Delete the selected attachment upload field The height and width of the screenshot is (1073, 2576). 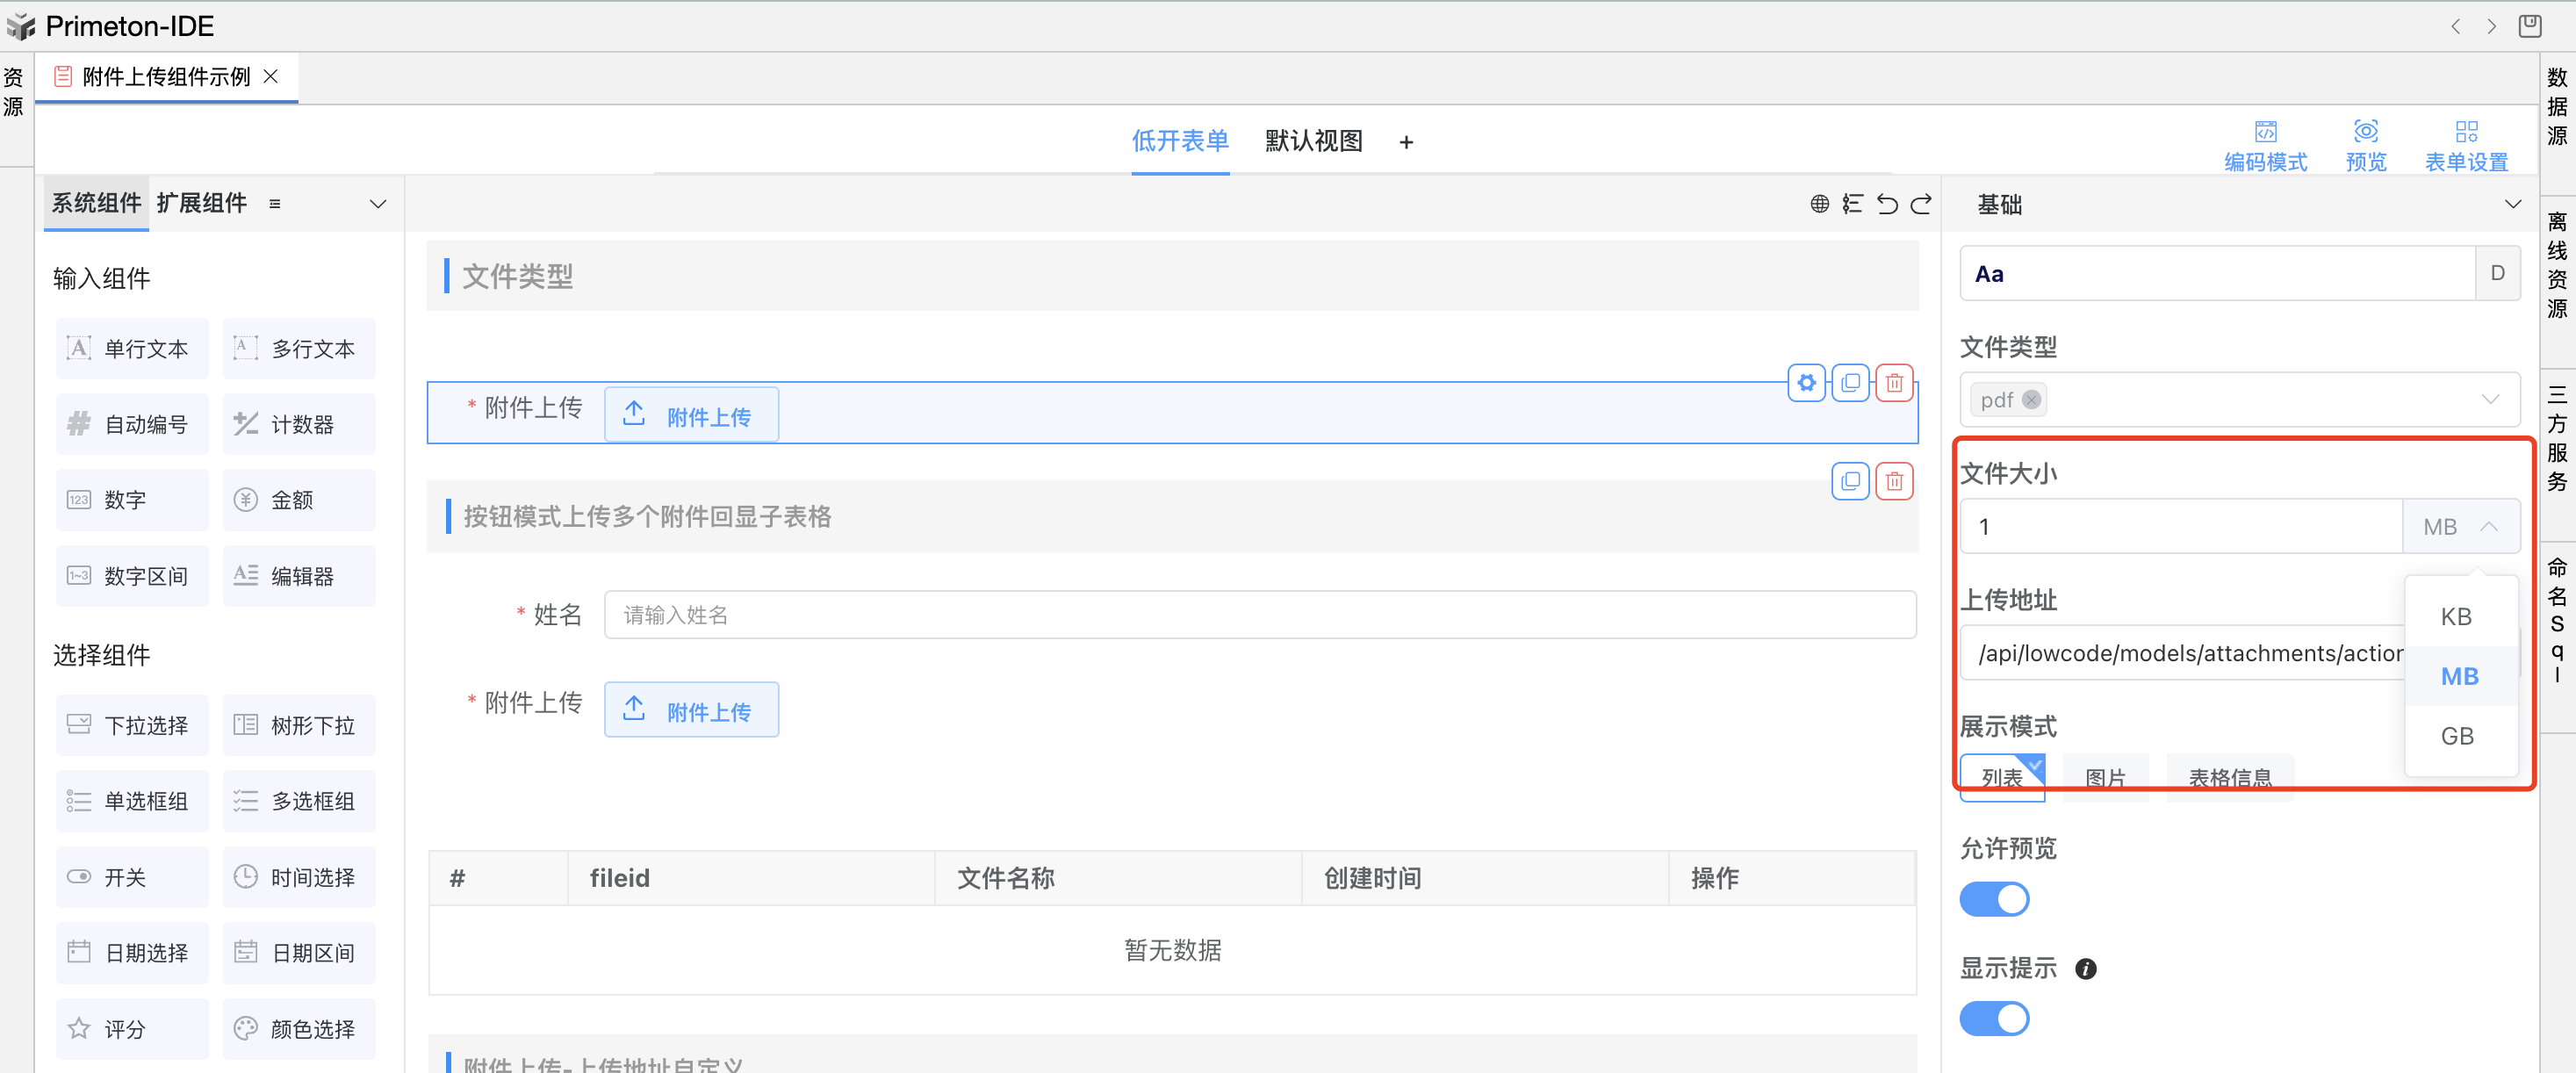(x=1894, y=382)
